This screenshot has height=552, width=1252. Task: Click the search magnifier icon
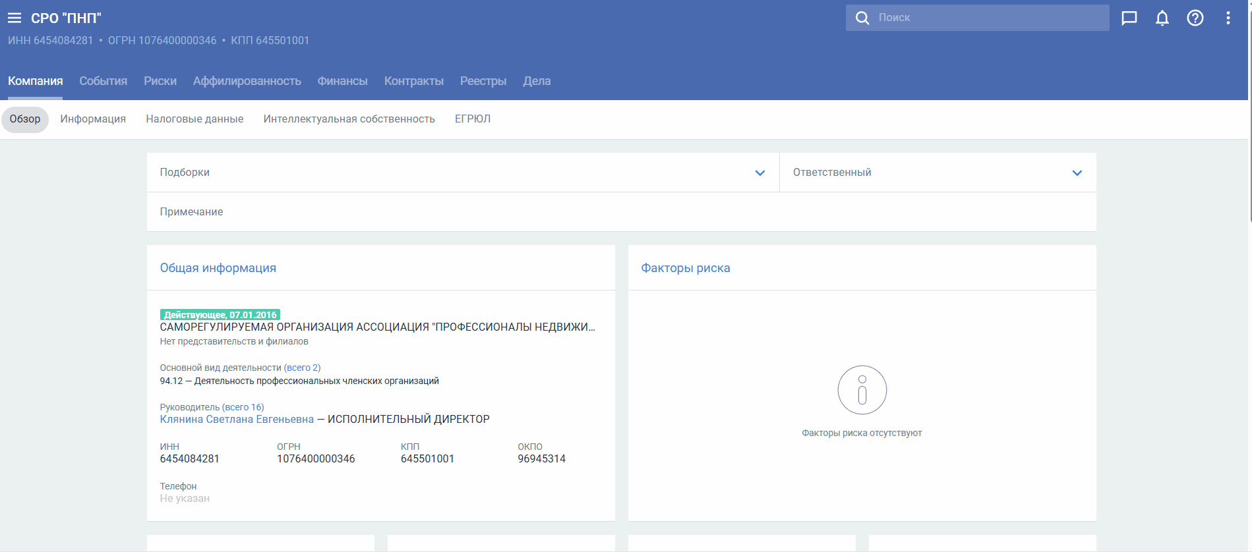coord(862,18)
